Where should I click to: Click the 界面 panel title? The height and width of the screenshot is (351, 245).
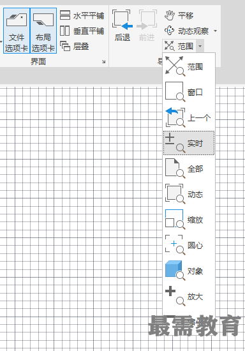(x=38, y=61)
